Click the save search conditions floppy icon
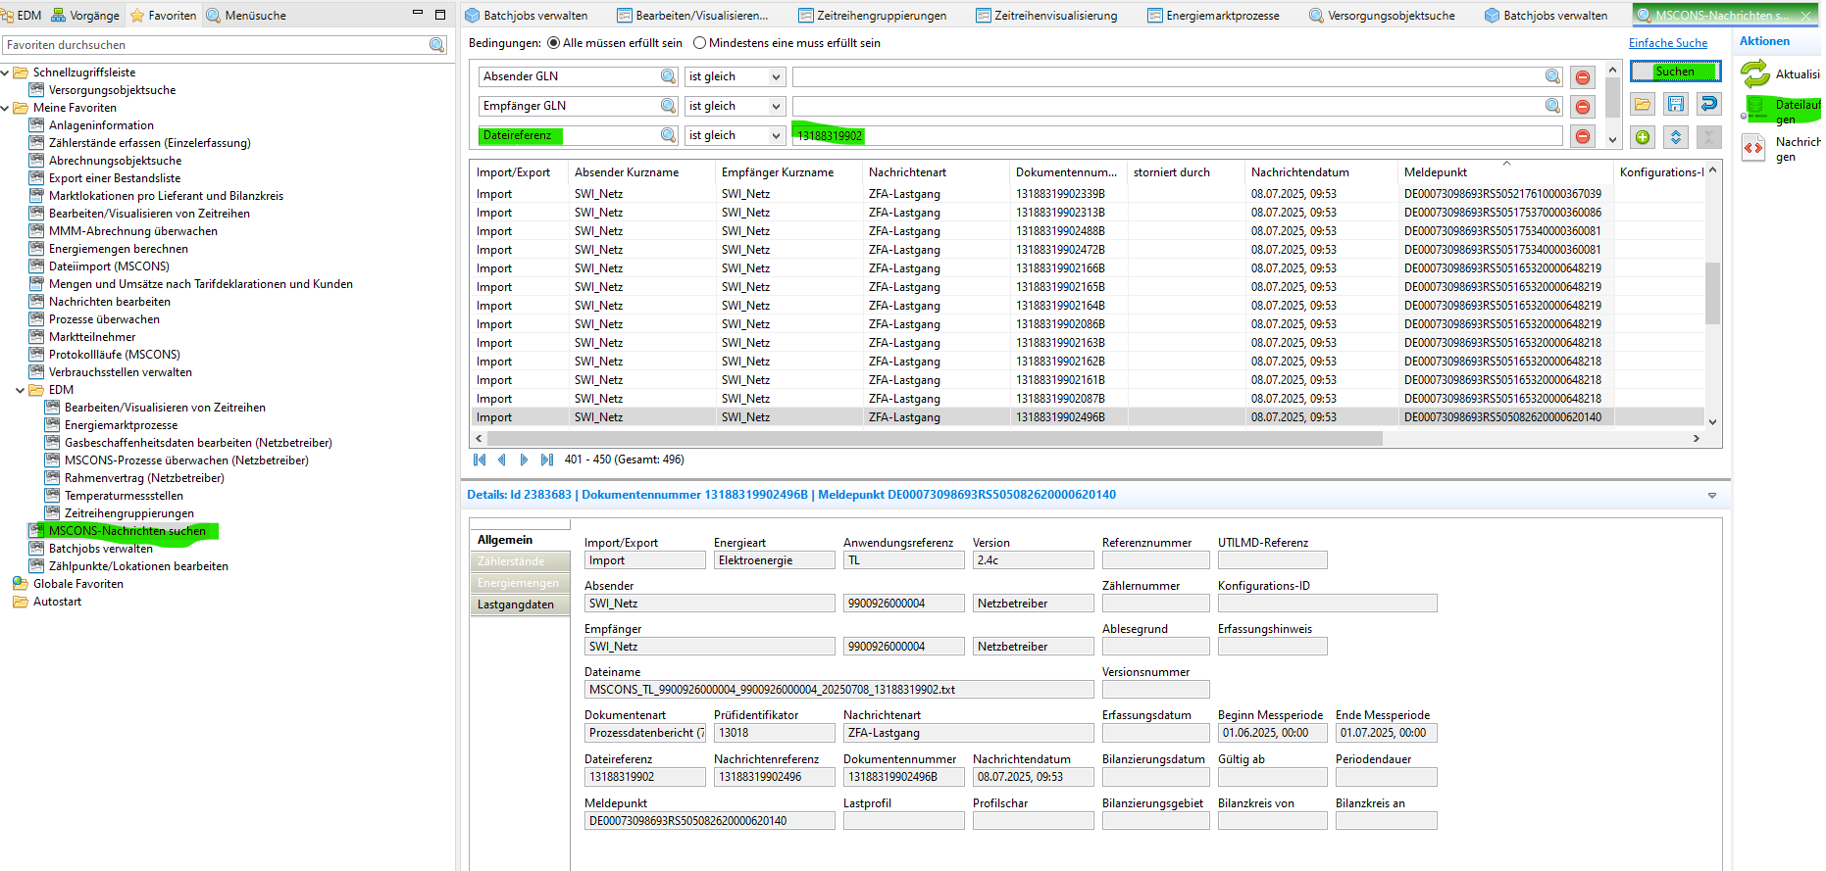Image resolution: width=1826 pixels, height=871 pixels. pos(1676,104)
